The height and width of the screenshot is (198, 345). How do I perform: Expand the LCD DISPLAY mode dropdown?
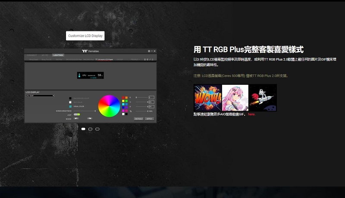click(40, 96)
